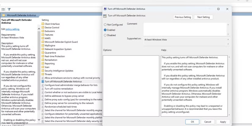
Task: Choose the Enabled radio option
Action: click(105, 30)
